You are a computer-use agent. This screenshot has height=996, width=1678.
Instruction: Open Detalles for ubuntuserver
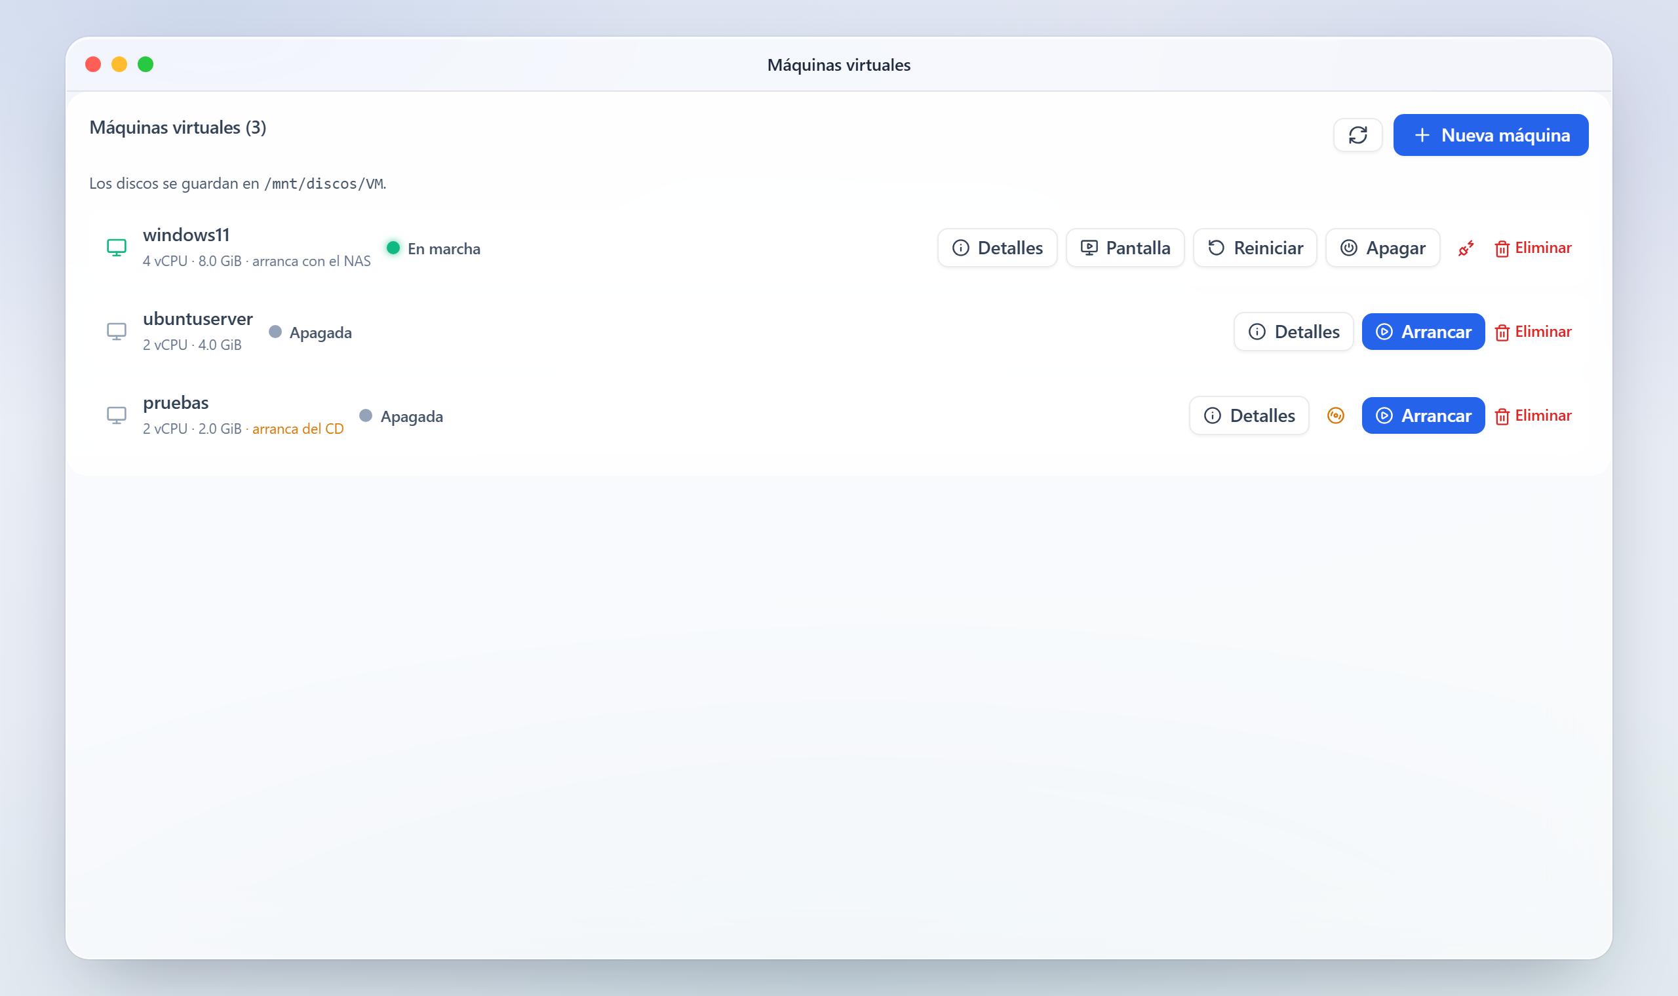[x=1293, y=332]
